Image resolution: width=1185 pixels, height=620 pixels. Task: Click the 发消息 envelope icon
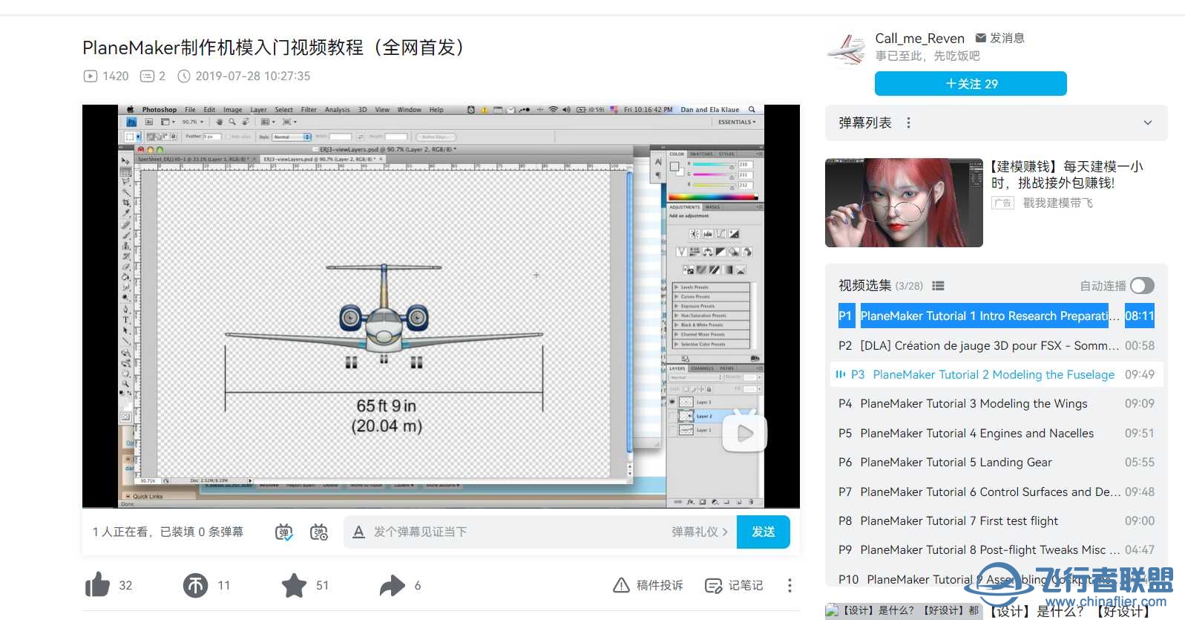pyautogui.click(x=980, y=38)
